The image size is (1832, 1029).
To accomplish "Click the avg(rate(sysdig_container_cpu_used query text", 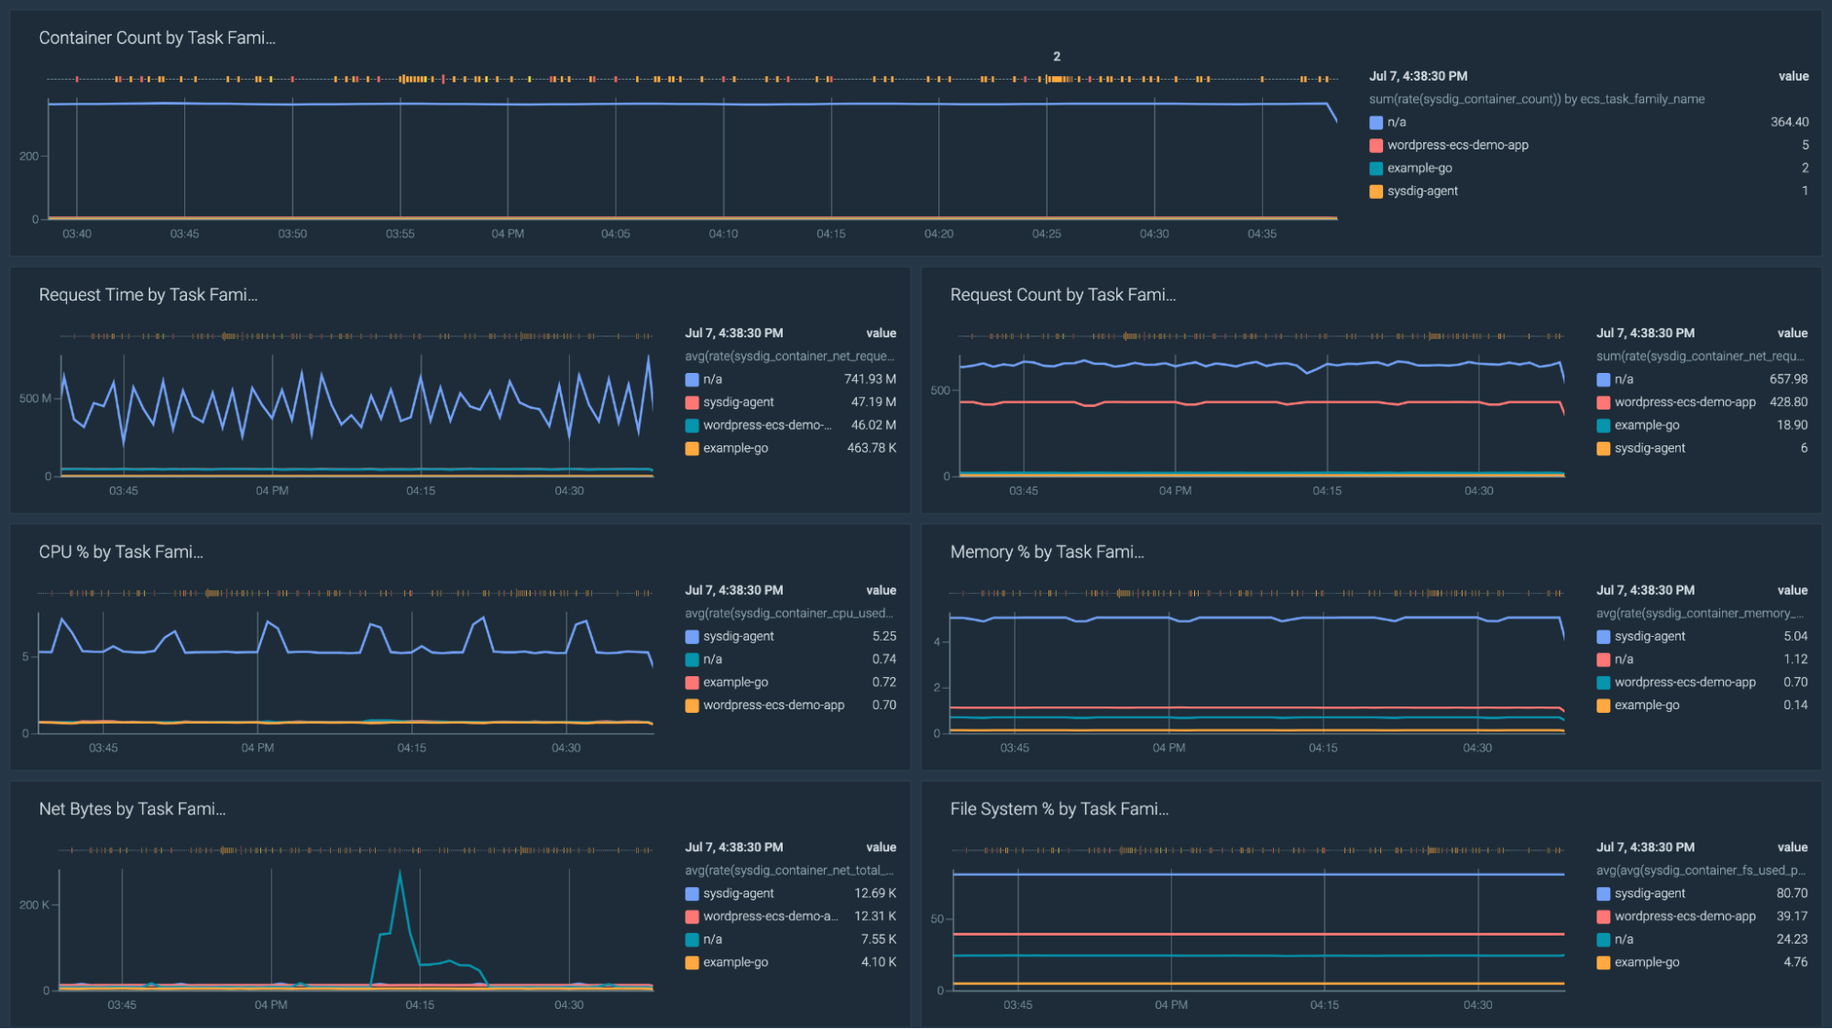I will pos(788,614).
